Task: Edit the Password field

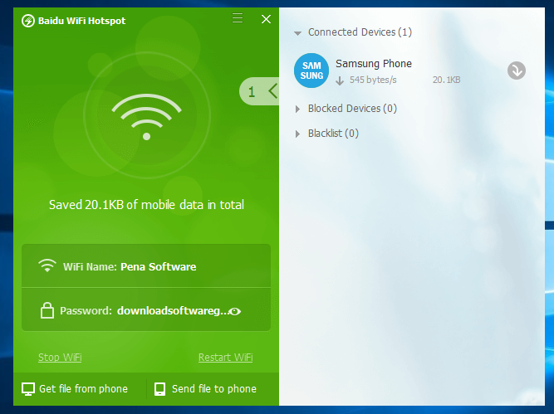Action: pyautogui.click(x=146, y=310)
